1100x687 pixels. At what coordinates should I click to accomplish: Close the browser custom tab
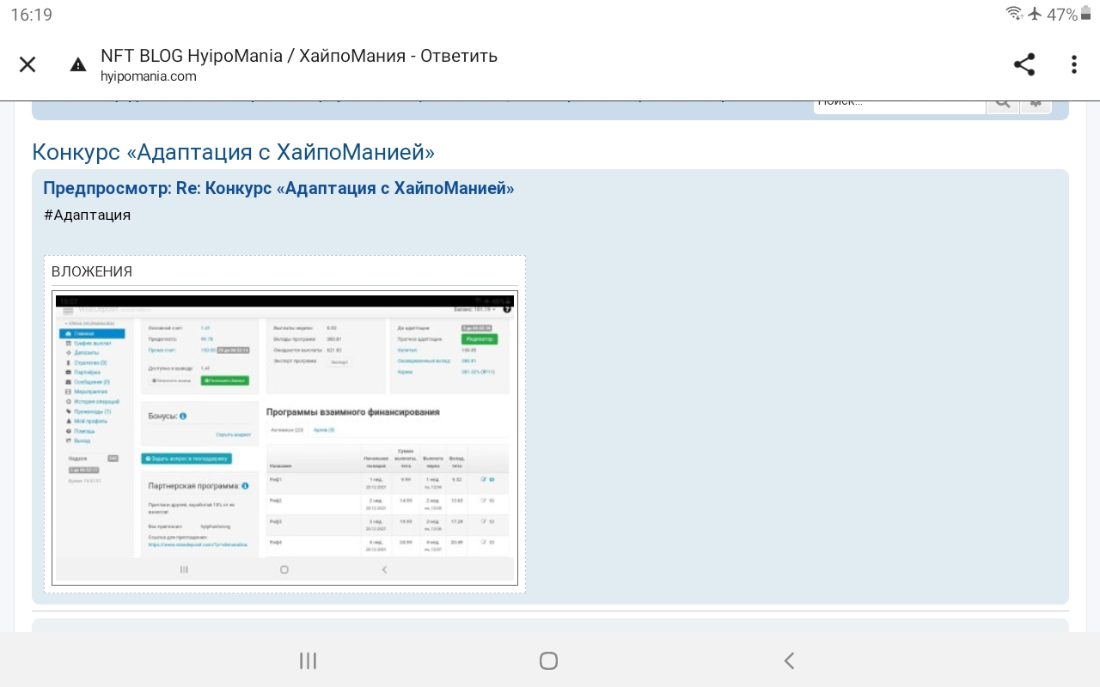click(27, 64)
